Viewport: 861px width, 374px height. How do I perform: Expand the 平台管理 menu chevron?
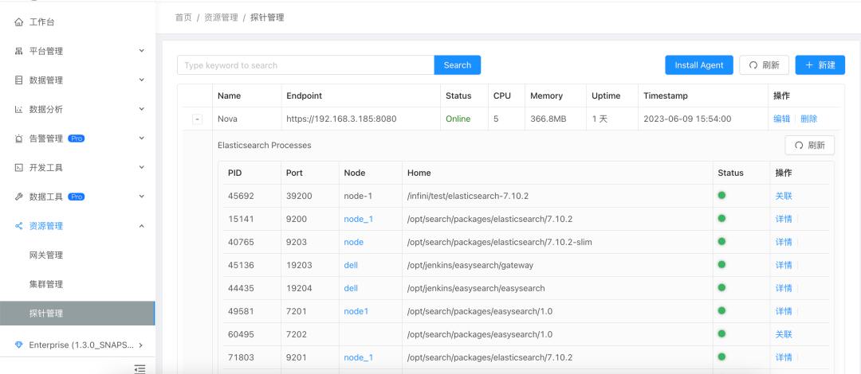coord(141,51)
